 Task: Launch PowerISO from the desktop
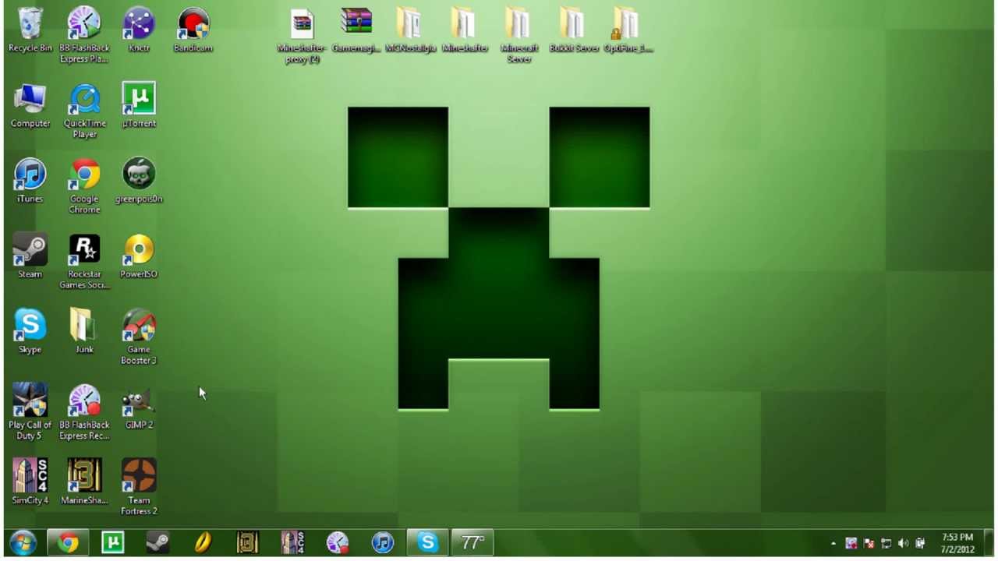139,256
